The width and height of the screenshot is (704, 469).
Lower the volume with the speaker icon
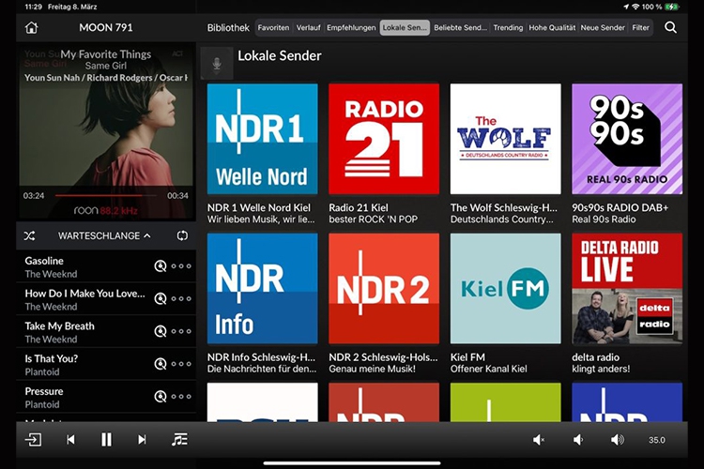tap(578, 440)
